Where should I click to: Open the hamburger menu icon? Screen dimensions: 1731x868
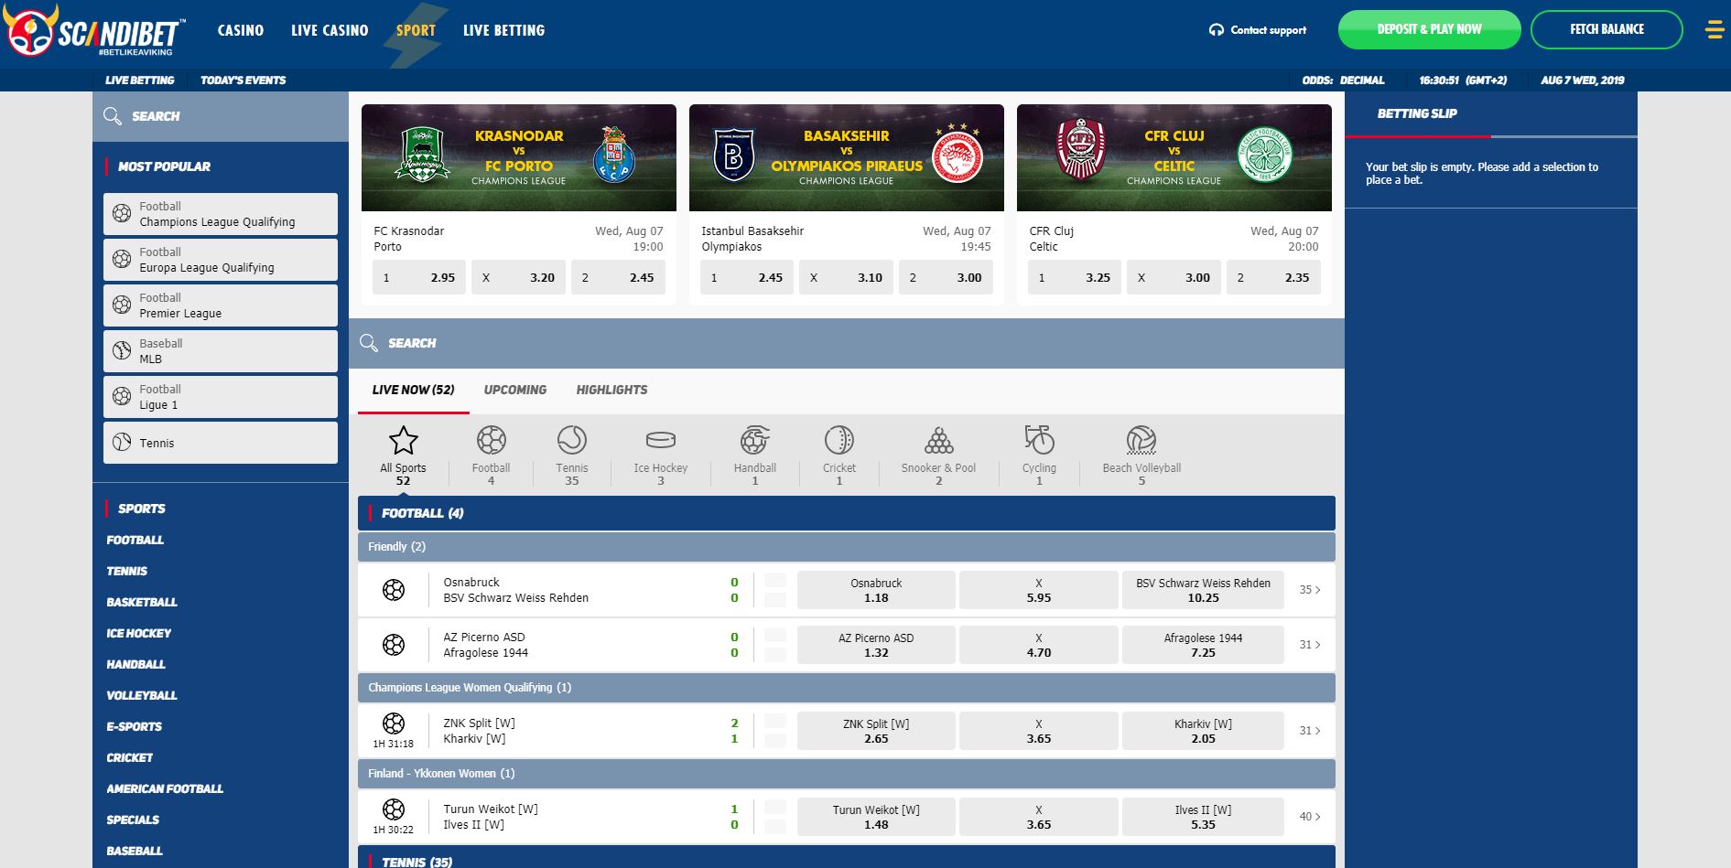[1714, 30]
